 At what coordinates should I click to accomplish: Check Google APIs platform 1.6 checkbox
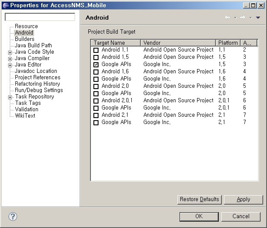[x=96, y=79]
